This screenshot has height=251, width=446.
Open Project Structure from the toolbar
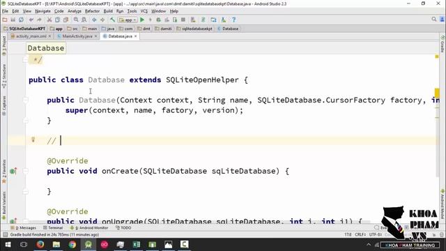coord(213,20)
